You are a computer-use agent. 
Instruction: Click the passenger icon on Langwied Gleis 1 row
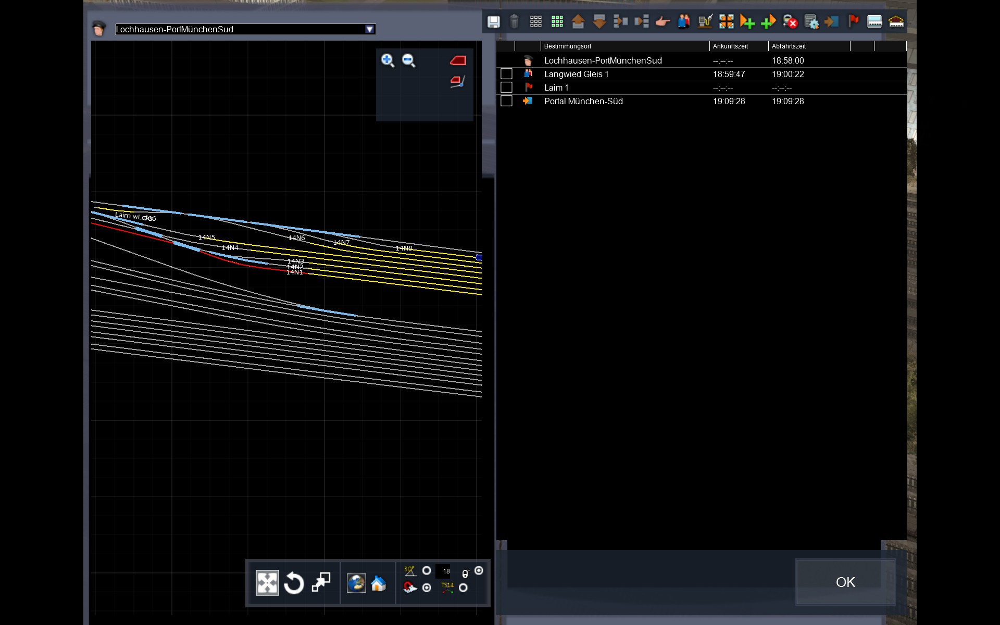tap(528, 73)
